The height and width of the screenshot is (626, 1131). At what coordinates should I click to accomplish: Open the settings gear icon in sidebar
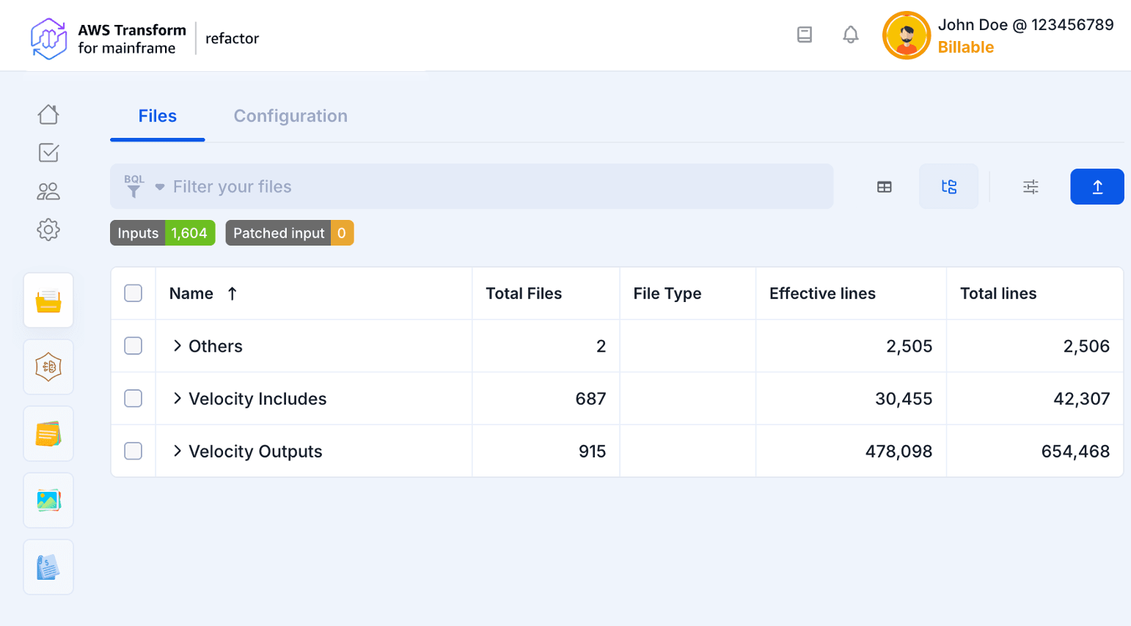click(48, 229)
